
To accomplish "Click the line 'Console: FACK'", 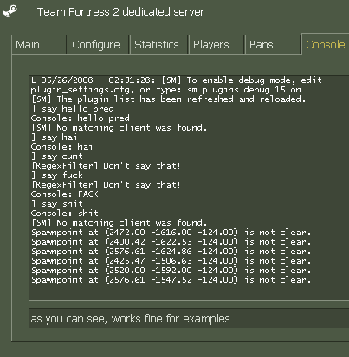I will pos(65,194).
